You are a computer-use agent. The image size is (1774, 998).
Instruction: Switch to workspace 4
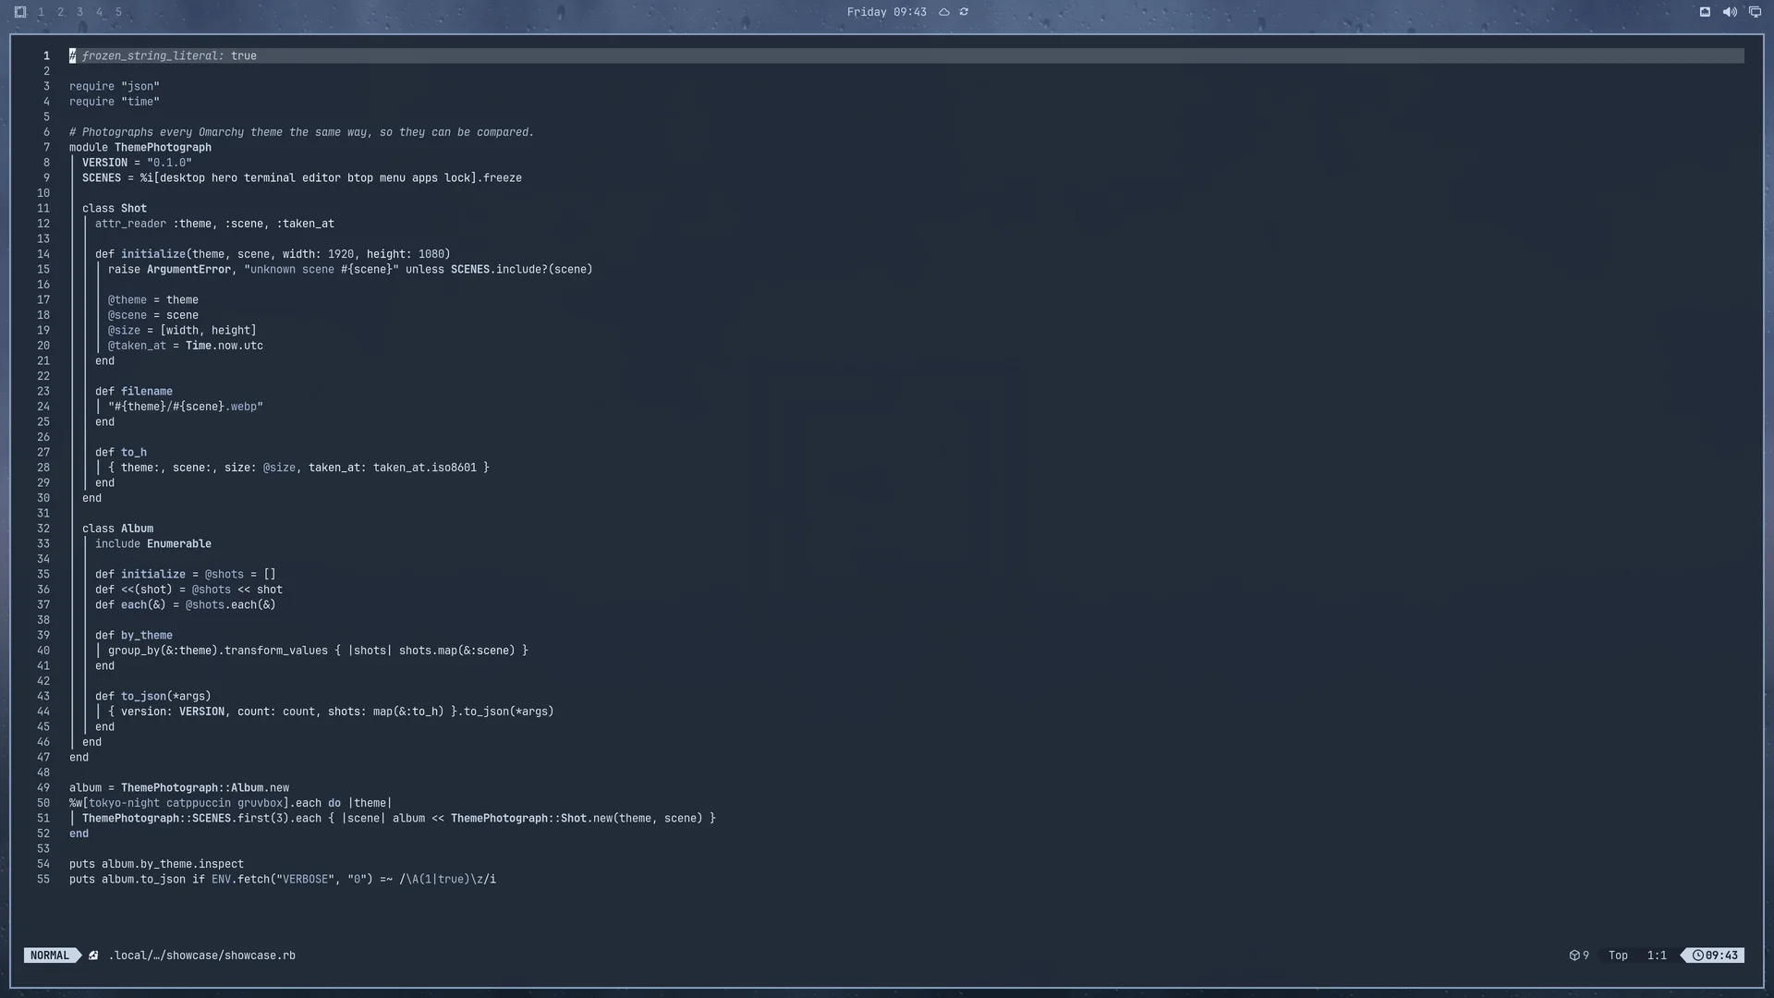99,12
